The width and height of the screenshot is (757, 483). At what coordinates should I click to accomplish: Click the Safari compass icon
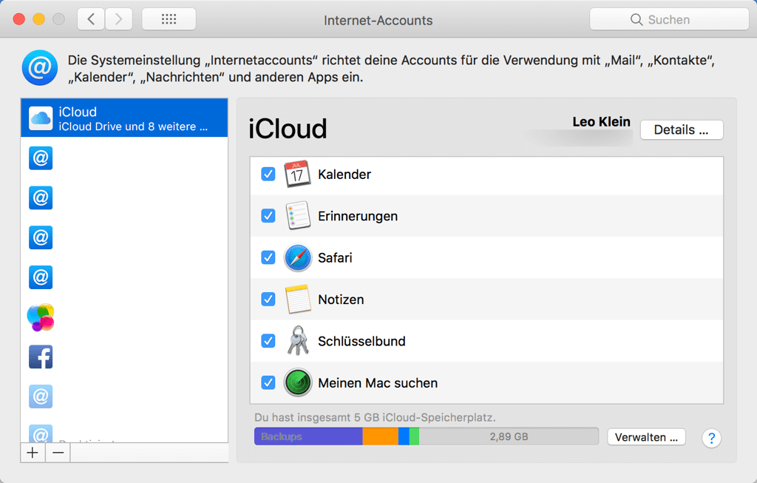pyautogui.click(x=297, y=257)
